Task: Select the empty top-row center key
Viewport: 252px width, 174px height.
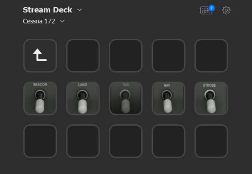Action: [x=126, y=56]
